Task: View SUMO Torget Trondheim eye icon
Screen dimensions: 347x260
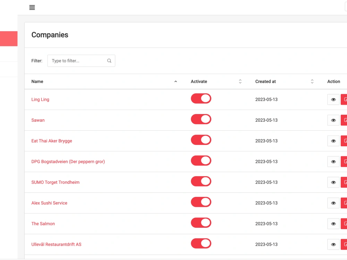Action: pos(333,182)
